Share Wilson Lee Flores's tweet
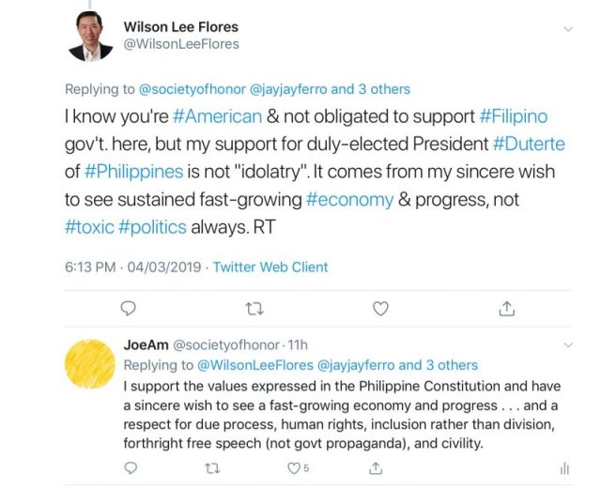The width and height of the screenshot is (601, 489). coord(506,308)
